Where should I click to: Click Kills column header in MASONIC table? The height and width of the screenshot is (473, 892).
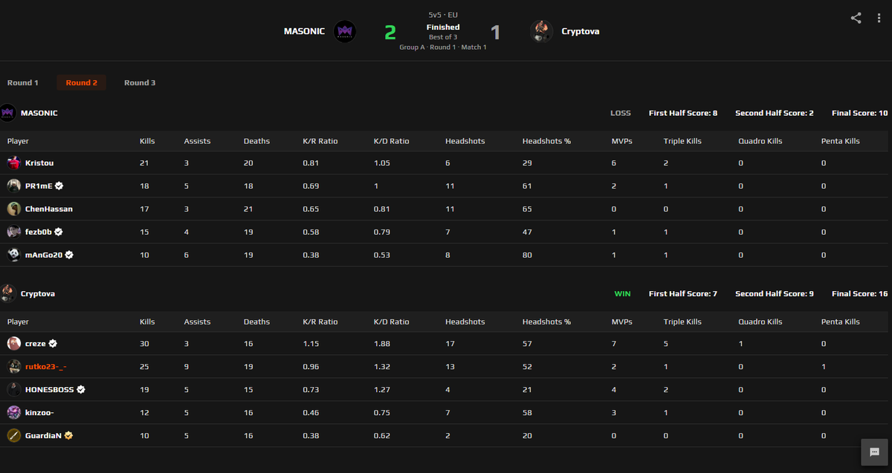tap(147, 141)
